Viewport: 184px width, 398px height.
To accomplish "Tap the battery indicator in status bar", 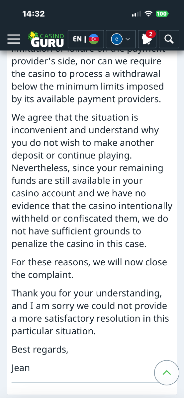I will point(162,14).
